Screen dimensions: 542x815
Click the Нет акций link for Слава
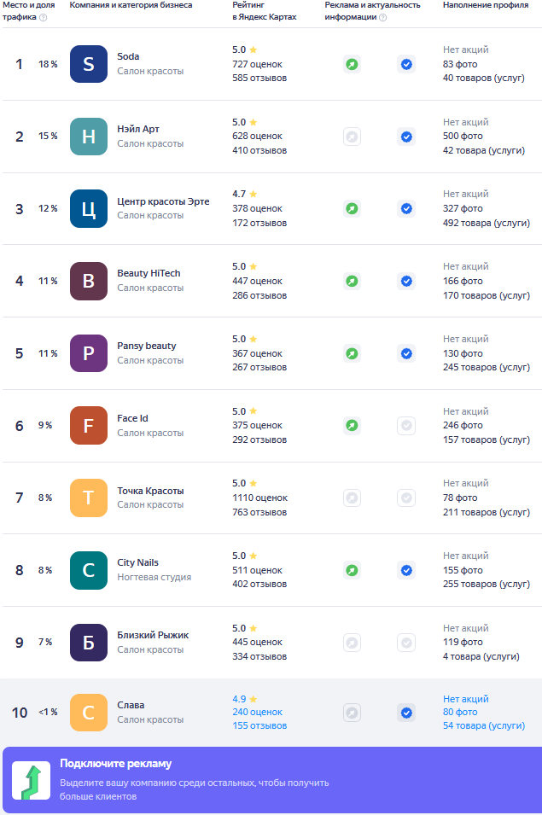[x=466, y=699]
